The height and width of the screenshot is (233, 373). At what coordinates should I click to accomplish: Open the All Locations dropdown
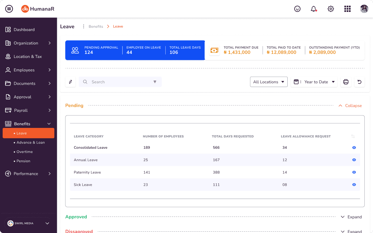click(x=269, y=82)
